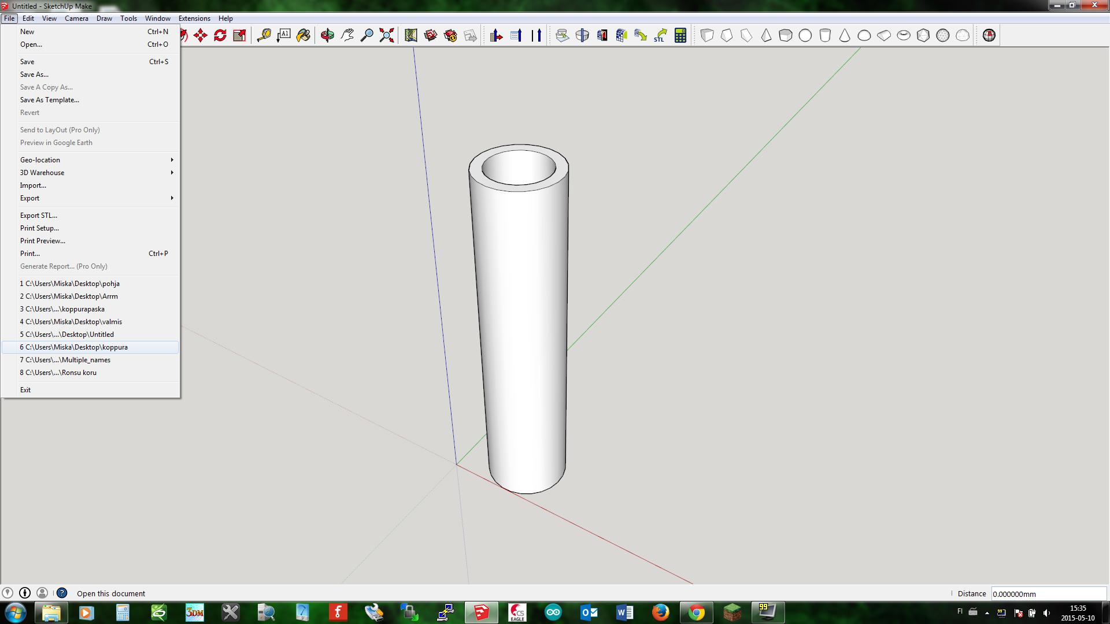Image resolution: width=1110 pixels, height=624 pixels.
Task: Open the Camera menu
Action: tap(76, 18)
